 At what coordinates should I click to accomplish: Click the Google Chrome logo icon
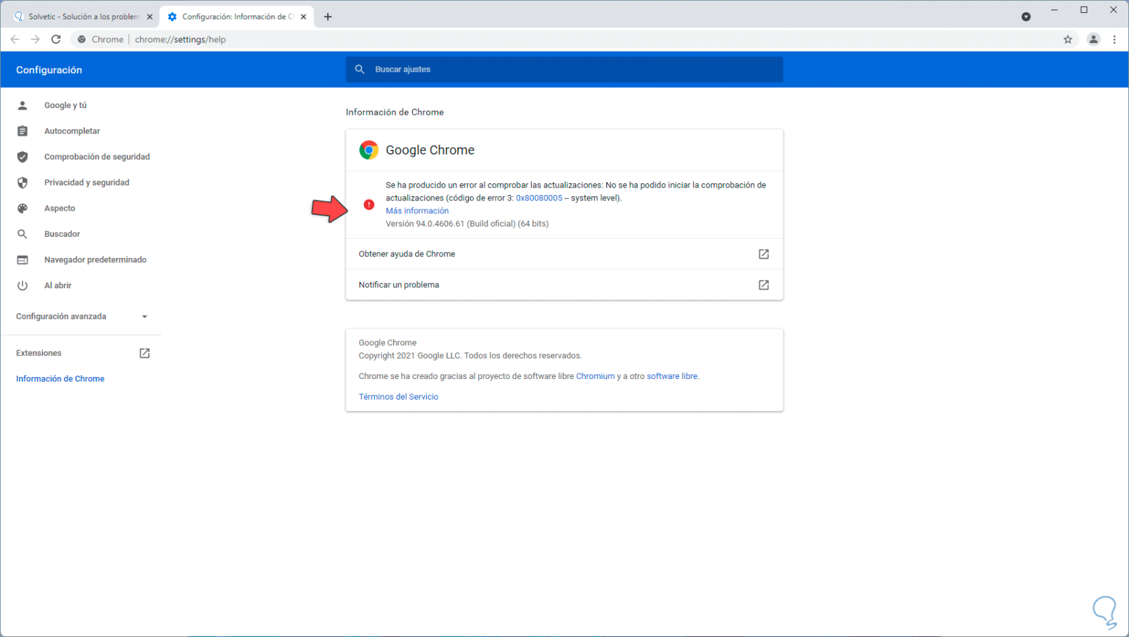point(369,150)
